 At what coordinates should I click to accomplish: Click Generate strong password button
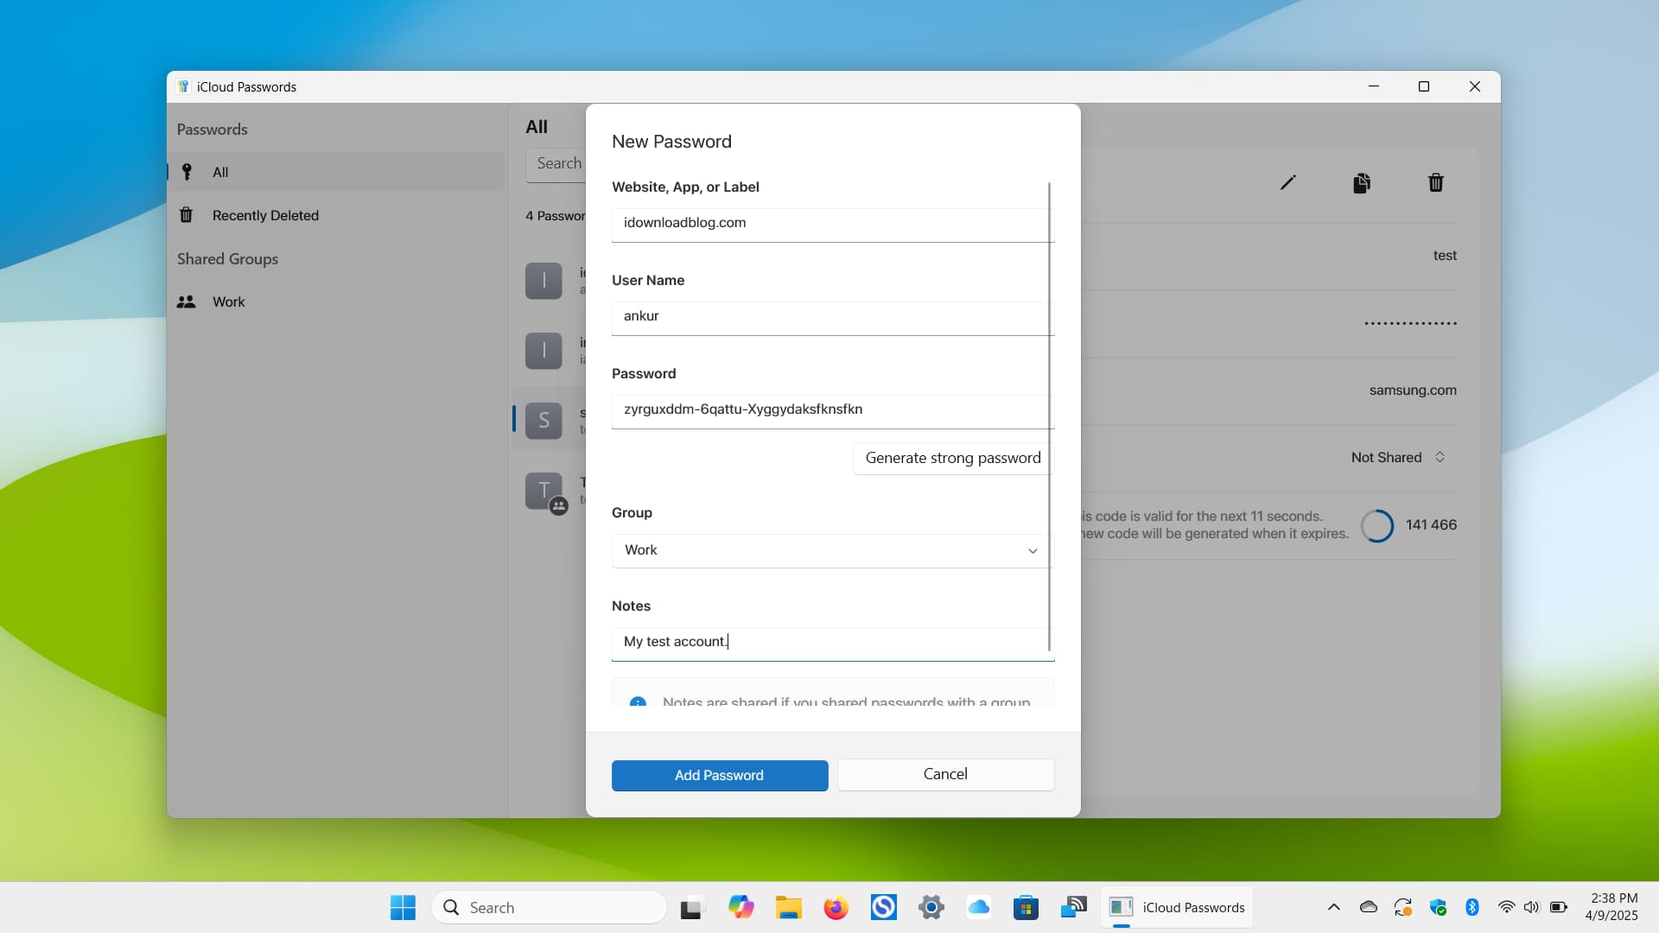(953, 458)
